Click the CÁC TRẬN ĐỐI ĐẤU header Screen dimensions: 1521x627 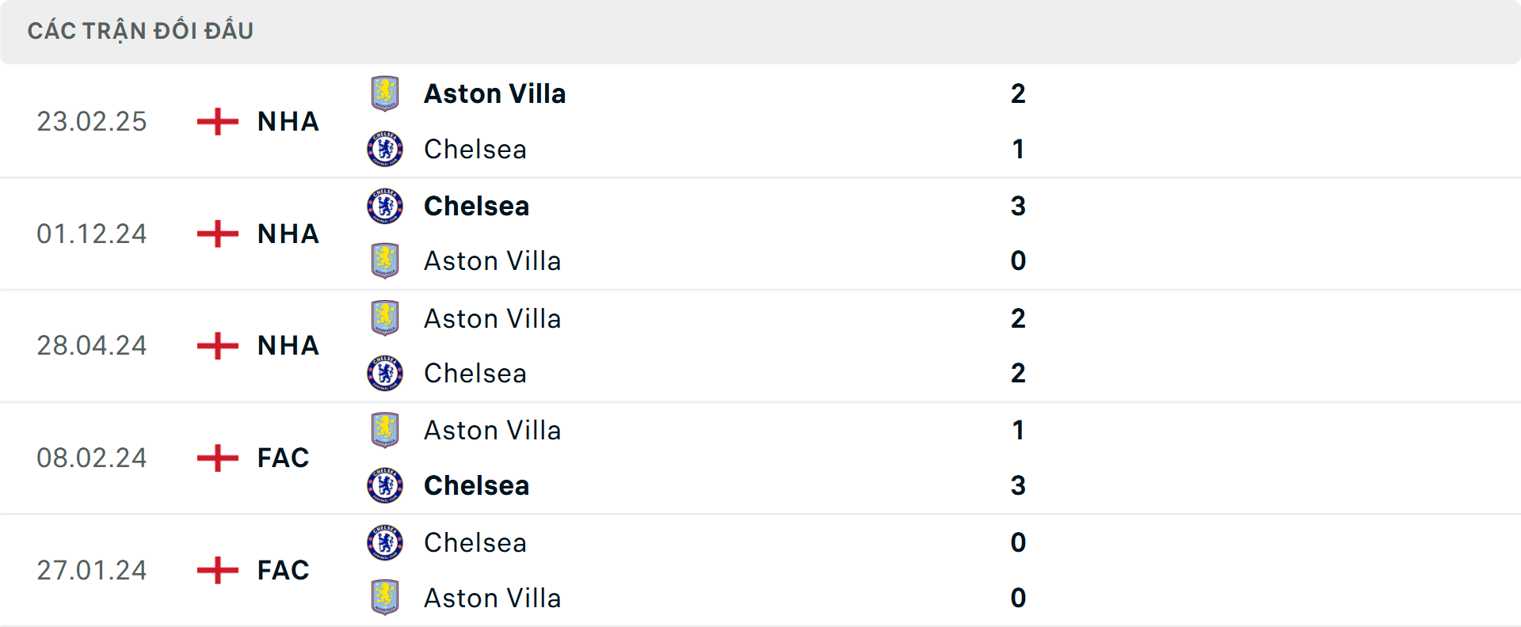141,30
